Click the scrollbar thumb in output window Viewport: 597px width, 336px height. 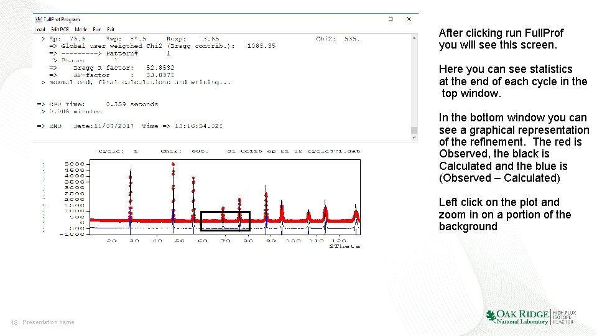click(x=414, y=130)
